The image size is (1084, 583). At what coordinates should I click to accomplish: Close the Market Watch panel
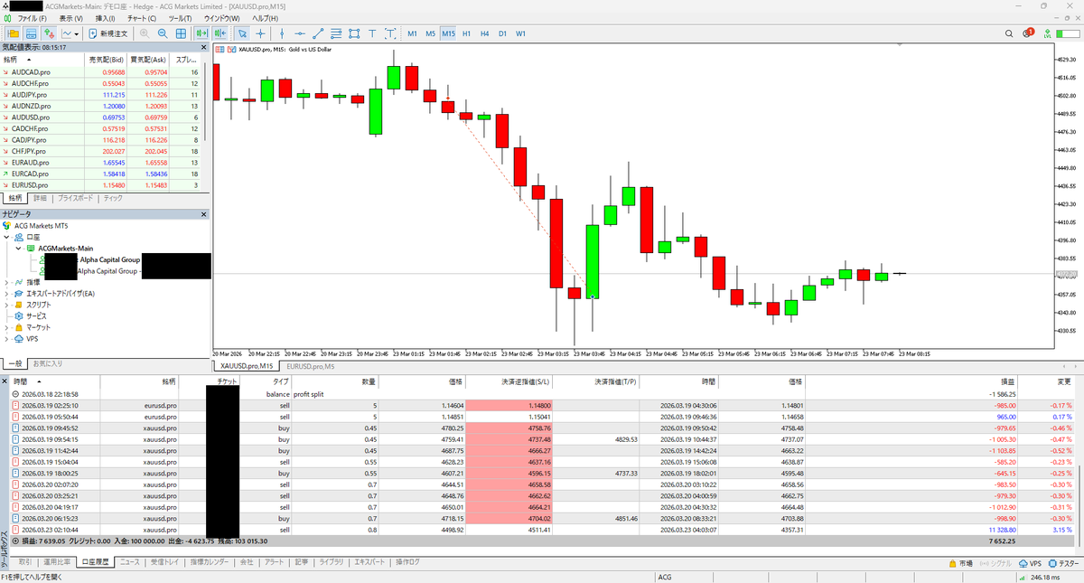point(203,47)
